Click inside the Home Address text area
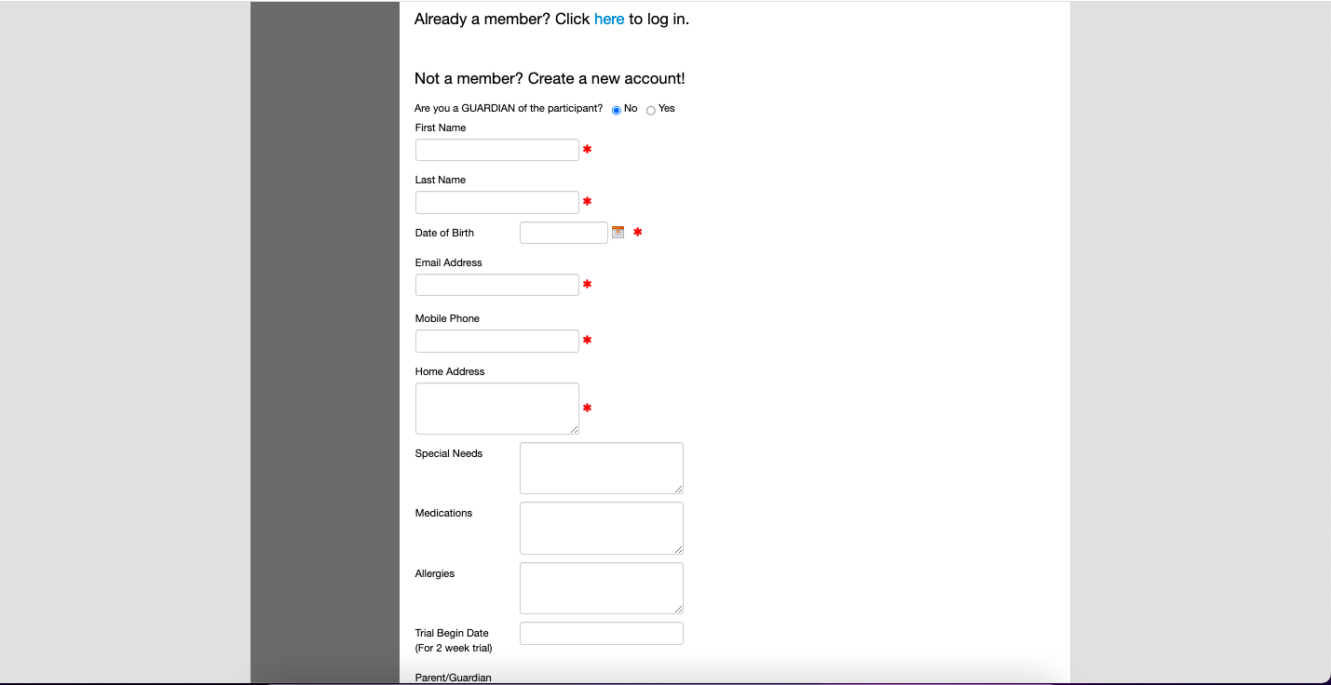Image resolution: width=1331 pixels, height=685 pixels. point(497,409)
